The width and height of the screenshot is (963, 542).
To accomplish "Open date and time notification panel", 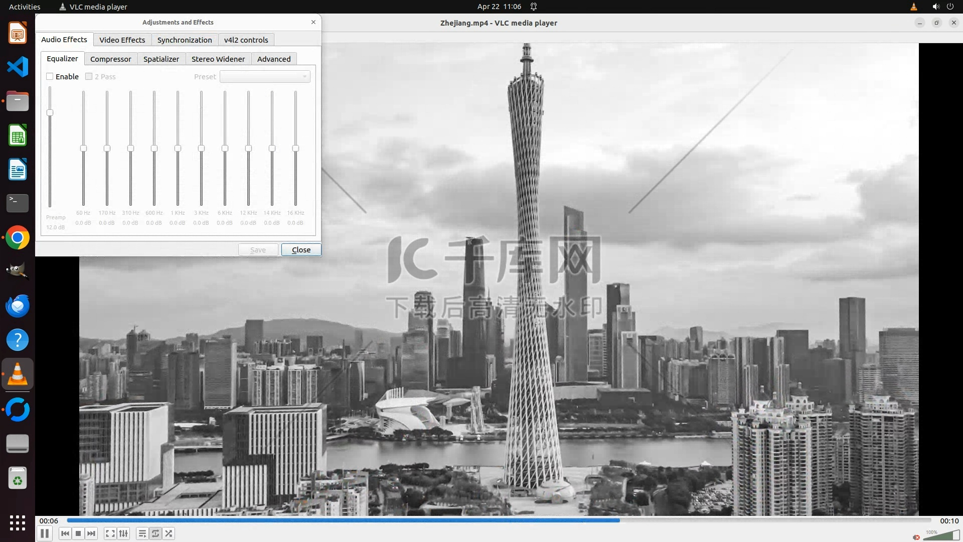I will (x=499, y=7).
